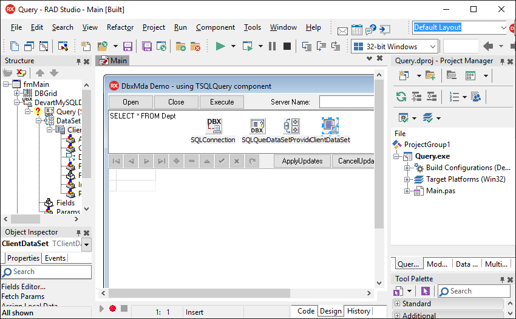Open the 32-bit Windows platform dropdown
The image size is (516, 319).
(x=433, y=47)
